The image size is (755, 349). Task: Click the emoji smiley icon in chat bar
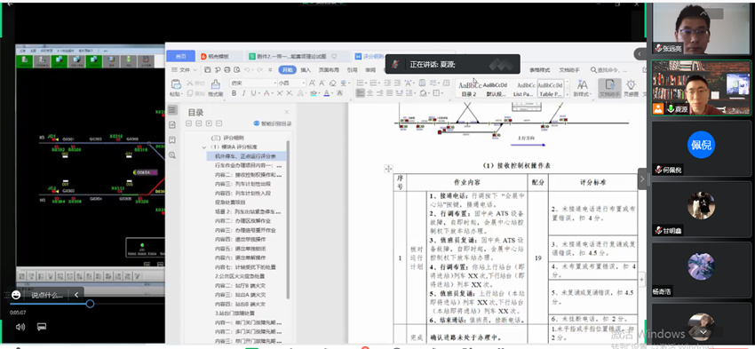(x=16, y=295)
